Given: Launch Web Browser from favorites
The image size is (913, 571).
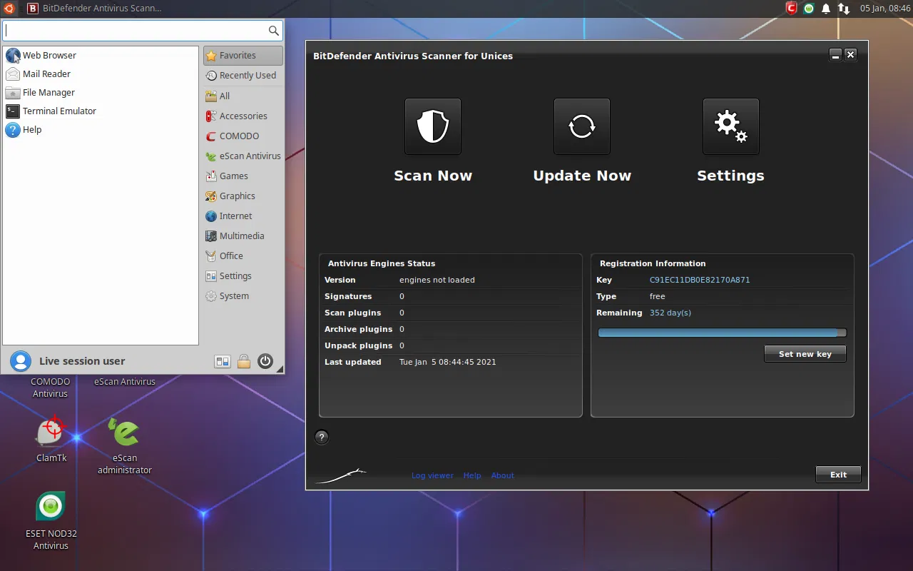Looking at the screenshot, I should [101, 55].
